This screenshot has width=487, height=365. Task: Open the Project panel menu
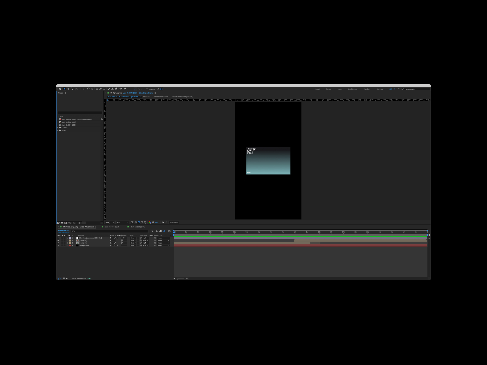pos(65,93)
